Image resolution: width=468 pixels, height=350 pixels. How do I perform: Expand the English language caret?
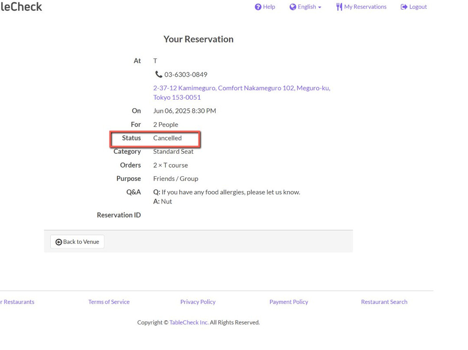[320, 7]
